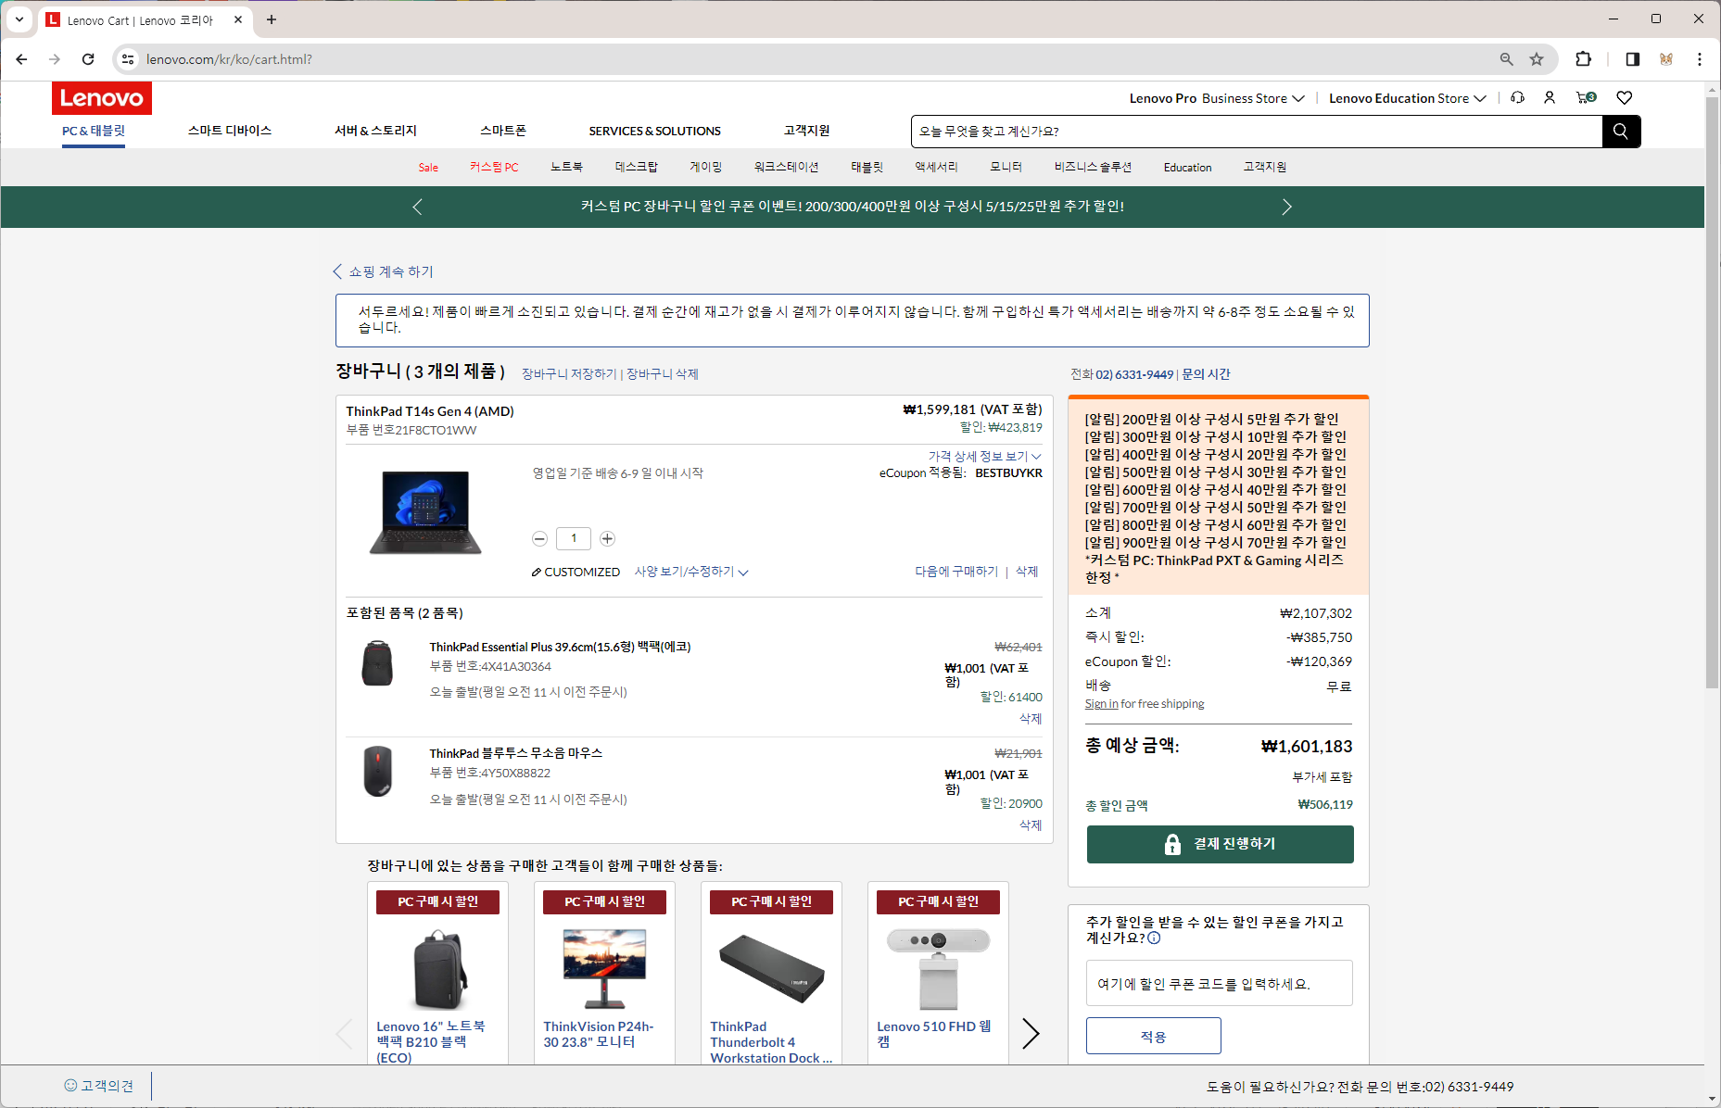1721x1108 pixels.
Task: Open the wishlist heart icon
Action: pyautogui.click(x=1625, y=97)
